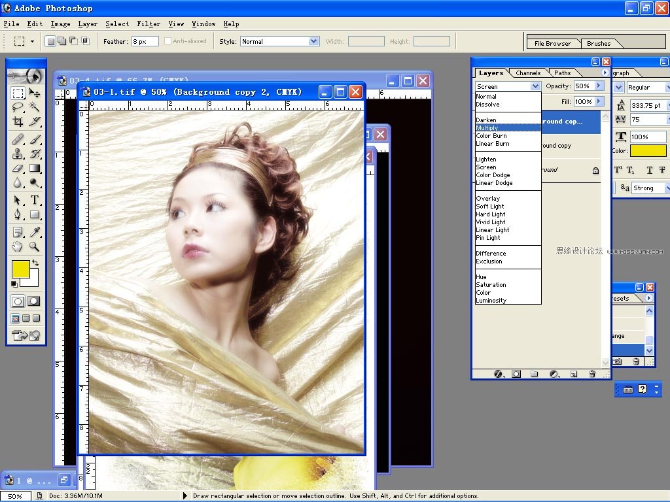Select the Gradient tool
Screen dimensions: 670x502
[35, 168]
